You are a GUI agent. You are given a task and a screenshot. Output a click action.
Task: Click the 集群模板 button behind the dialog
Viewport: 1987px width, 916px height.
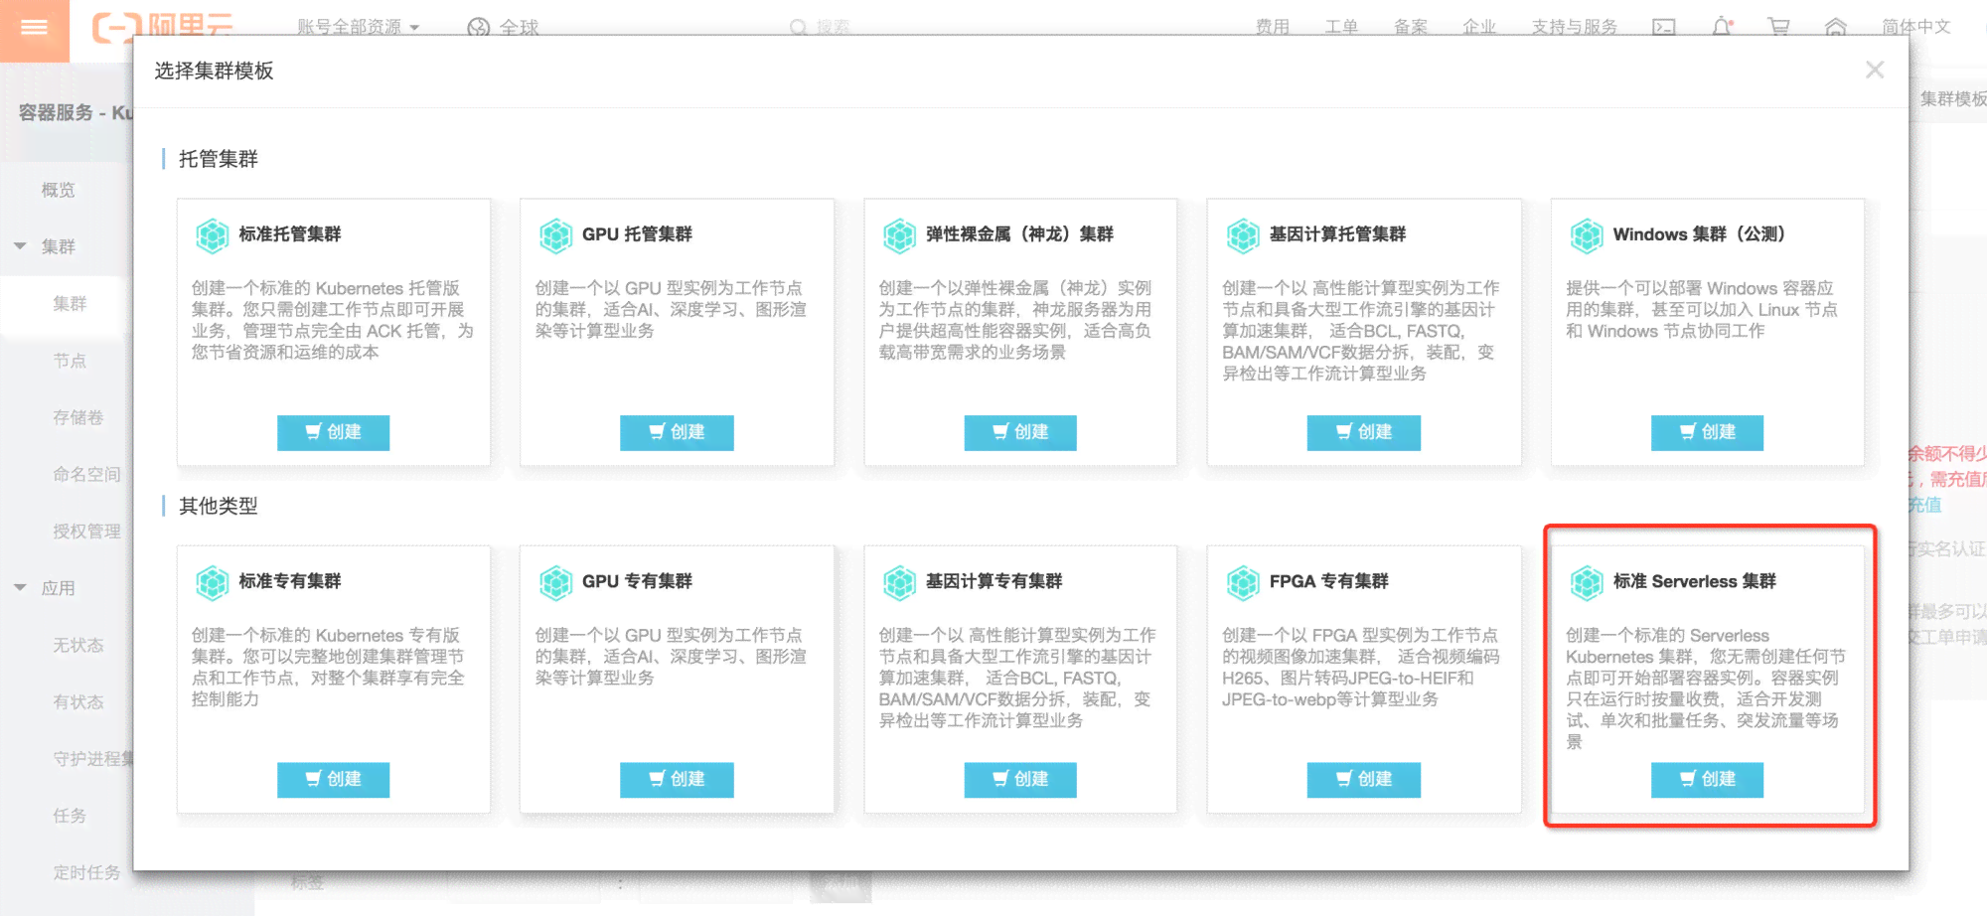pos(1951,98)
